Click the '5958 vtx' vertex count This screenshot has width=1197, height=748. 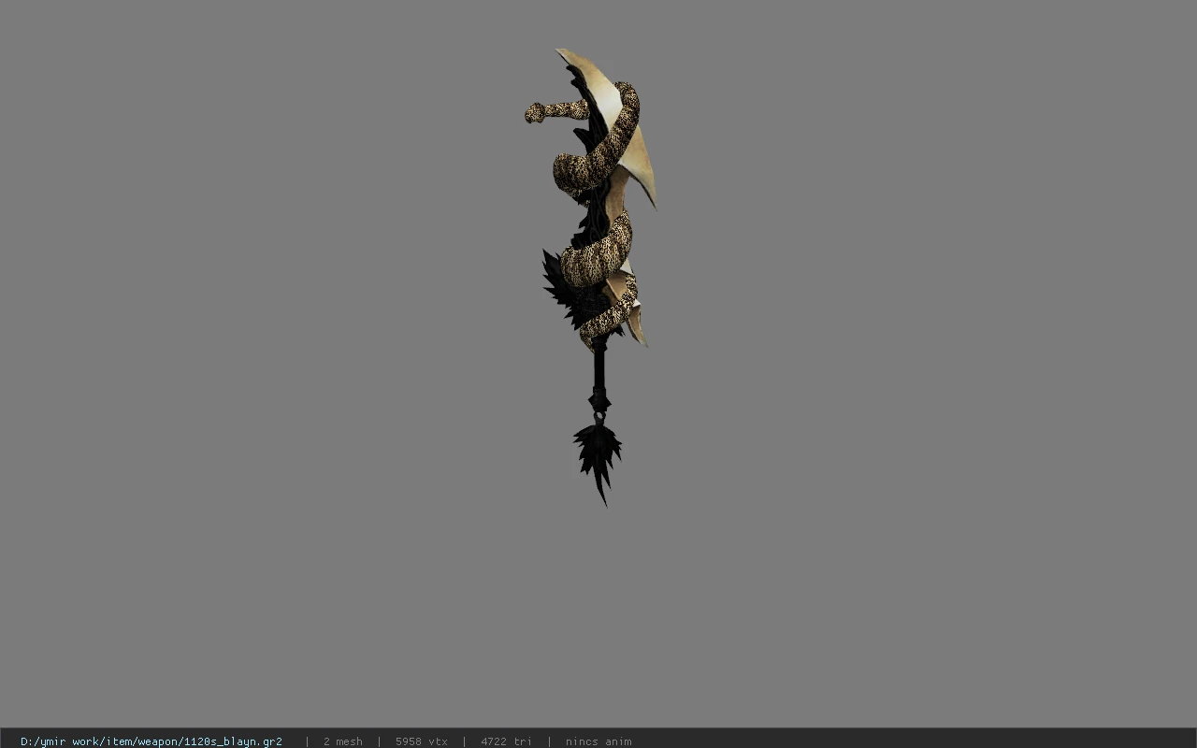pos(421,741)
